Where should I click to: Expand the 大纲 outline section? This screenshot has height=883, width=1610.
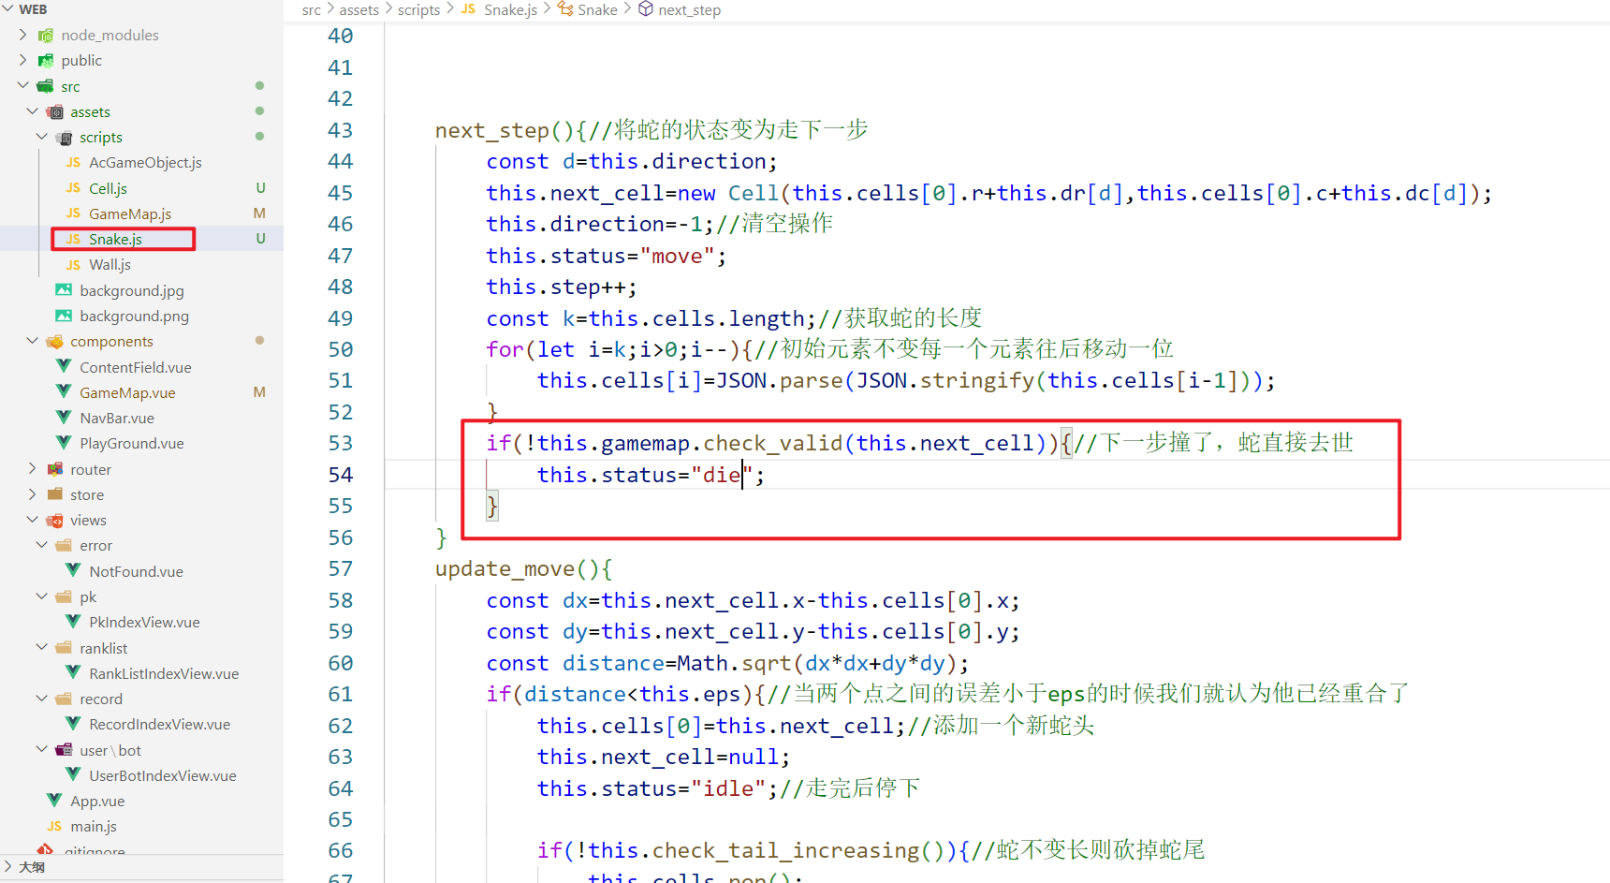[x=9, y=867]
